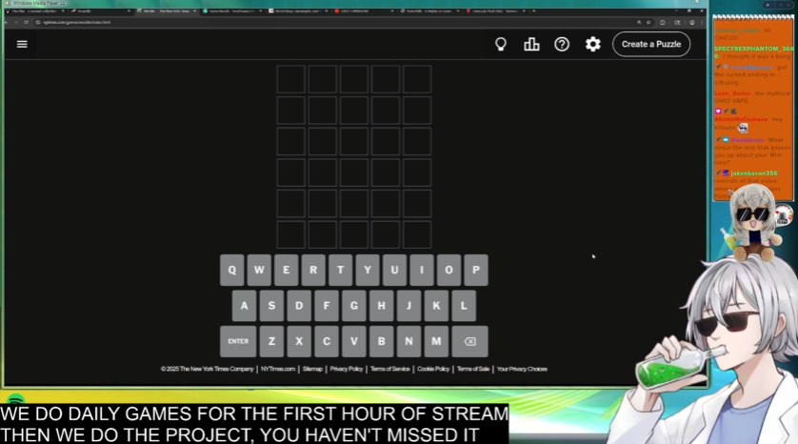
Task: Open the statistics bar chart icon
Action: (531, 44)
